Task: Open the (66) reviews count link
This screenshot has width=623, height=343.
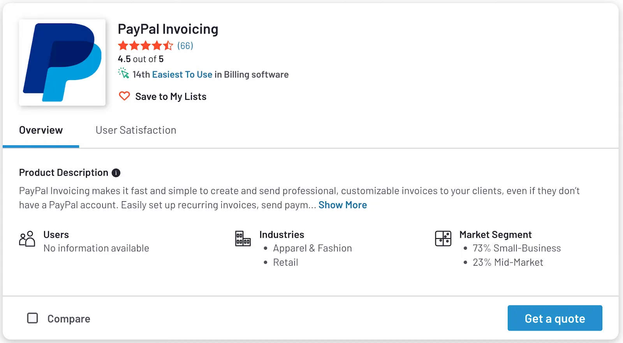Action: pyautogui.click(x=185, y=46)
